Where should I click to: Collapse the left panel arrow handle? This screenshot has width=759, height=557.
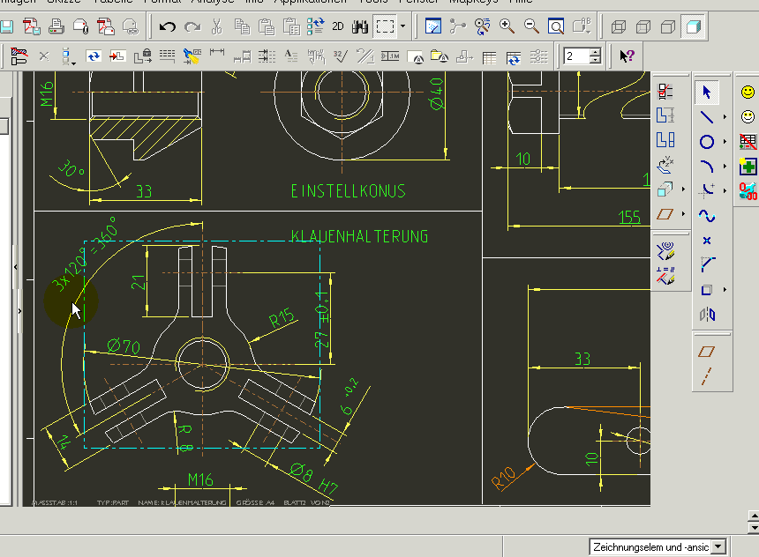click(x=16, y=266)
